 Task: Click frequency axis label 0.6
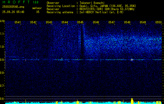click(x=2, y=99)
